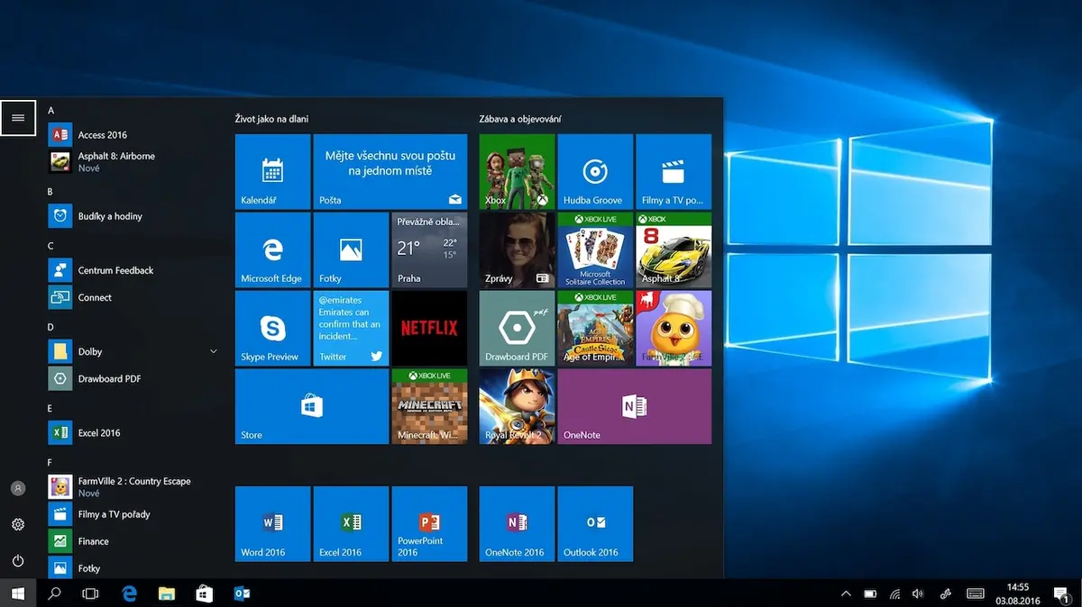Open Task View on taskbar
Image resolution: width=1082 pixels, height=607 pixels.
[90, 593]
